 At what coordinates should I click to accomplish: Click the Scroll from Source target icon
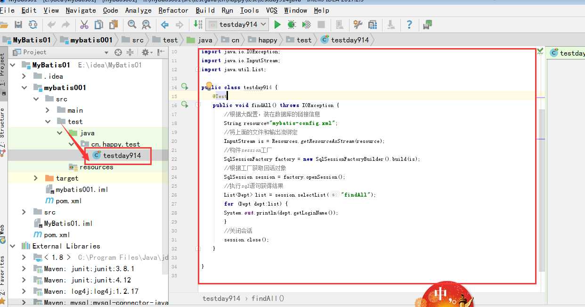118,52
